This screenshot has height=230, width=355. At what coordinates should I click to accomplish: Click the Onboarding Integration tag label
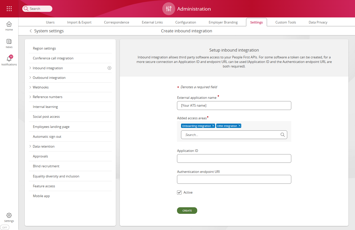point(196,126)
